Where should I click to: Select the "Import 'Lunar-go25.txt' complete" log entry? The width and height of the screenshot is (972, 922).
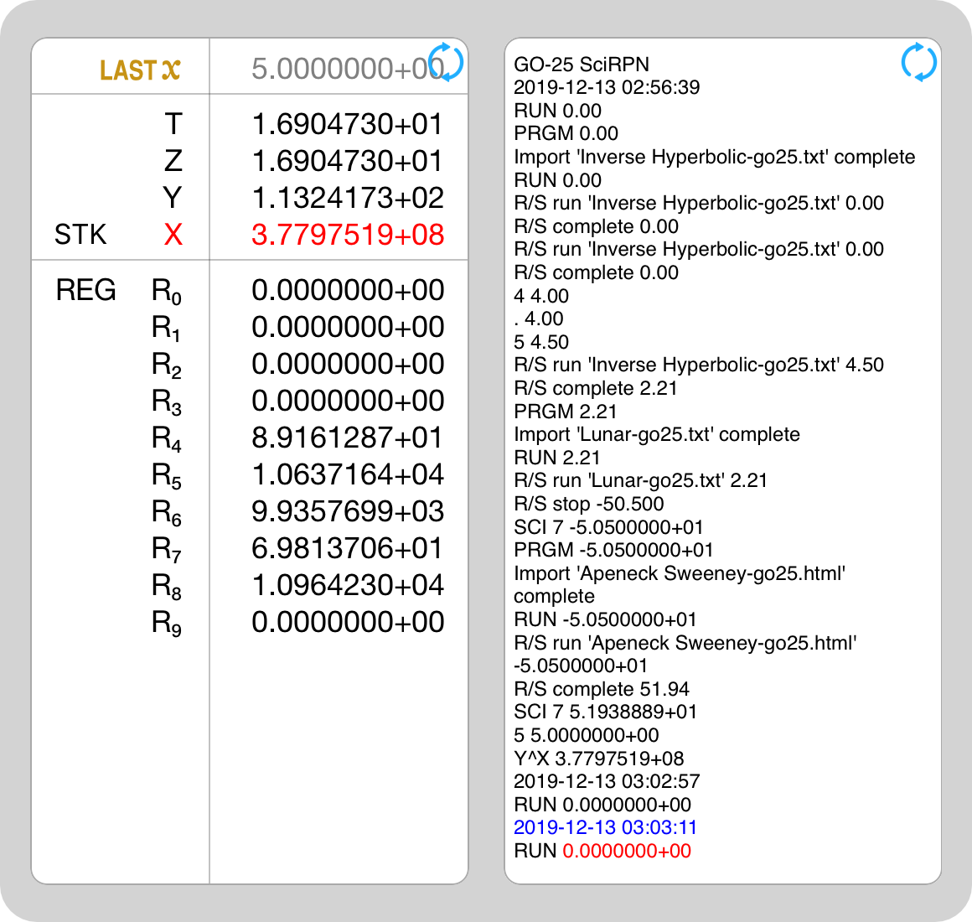pyautogui.click(x=656, y=434)
